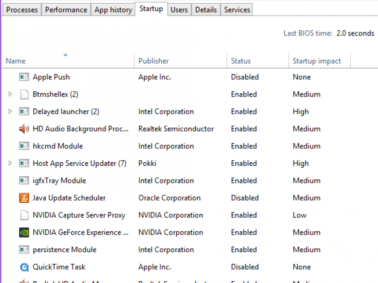Select the Apple Push entry name
Image resolution: width=378 pixels, height=283 pixels.
coord(51,77)
